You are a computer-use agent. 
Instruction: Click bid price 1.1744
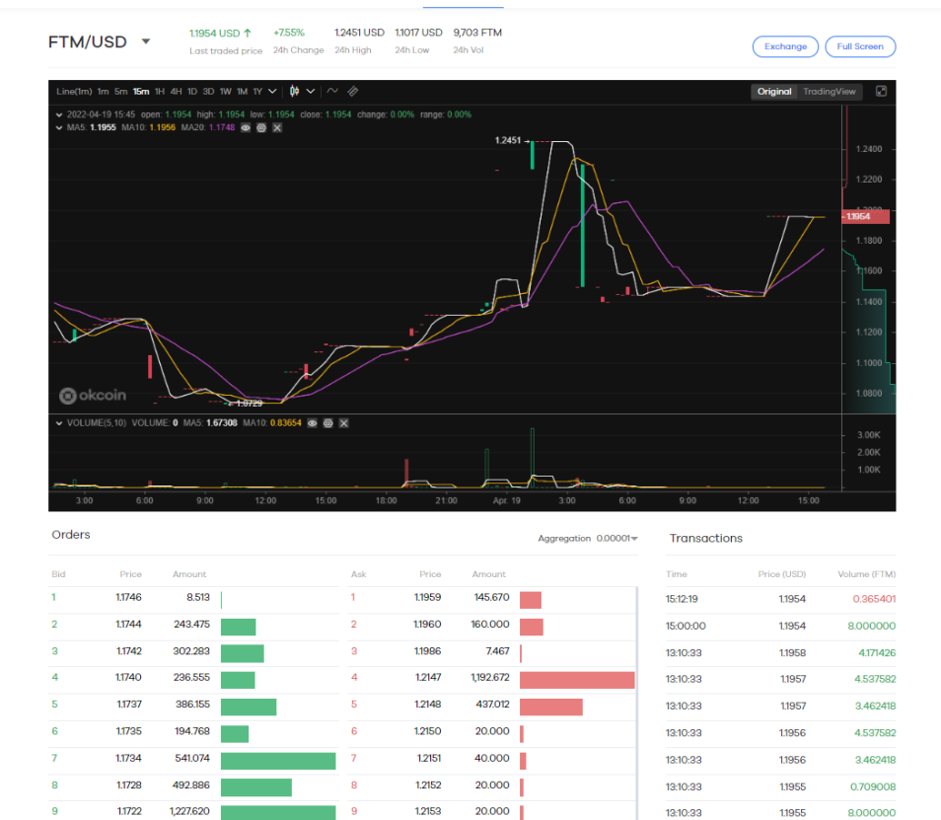point(128,625)
